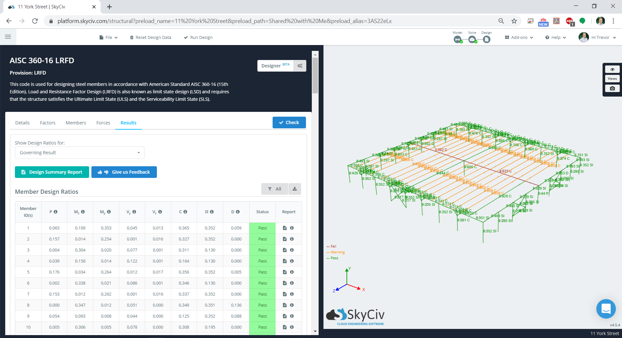The width and height of the screenshot is (622, 338).
Task: Open Designer settings gears icon
Action: point(300,66)
